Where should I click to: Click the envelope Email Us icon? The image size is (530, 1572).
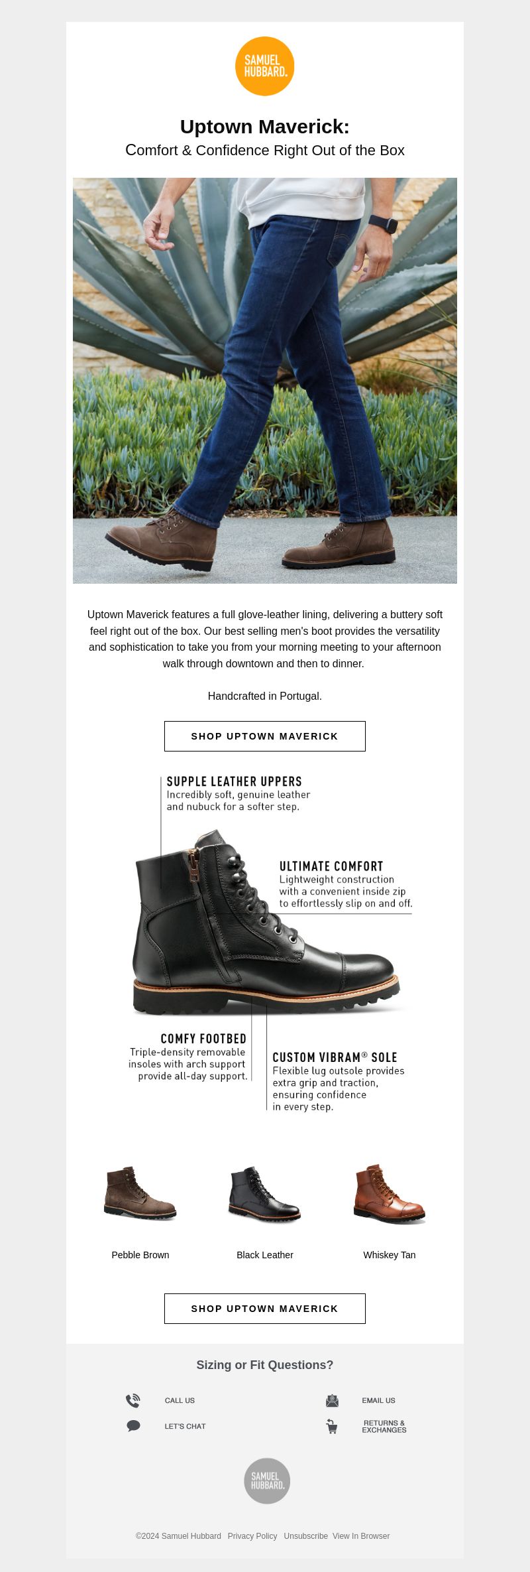click(332, 1400)
